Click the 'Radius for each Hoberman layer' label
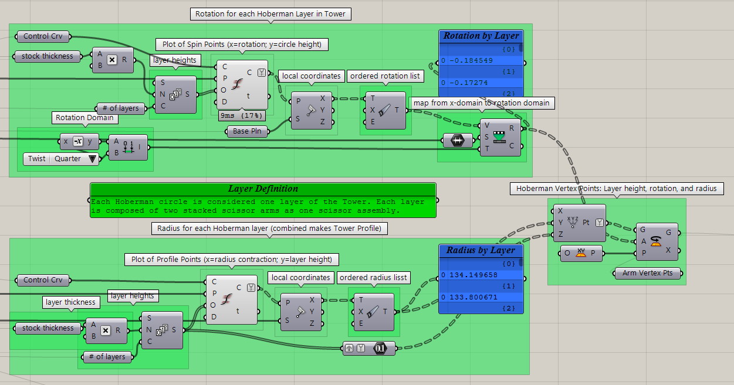 (x=269, y=229)
